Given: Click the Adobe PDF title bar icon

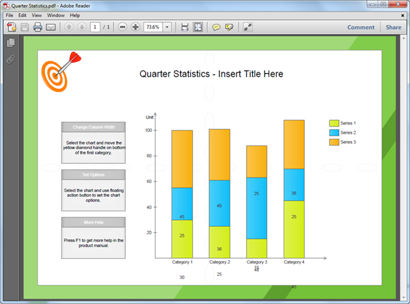Looking at the screenshot, I should (6, 5).
